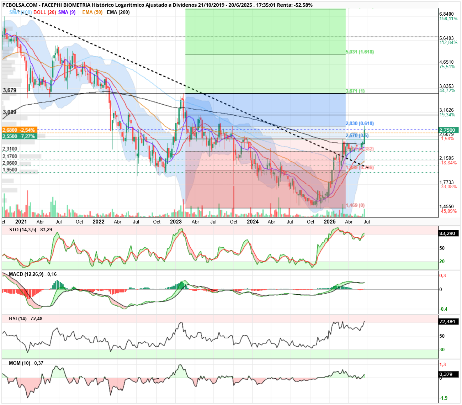Click the RSI (14) indicator title

point(18,319)
